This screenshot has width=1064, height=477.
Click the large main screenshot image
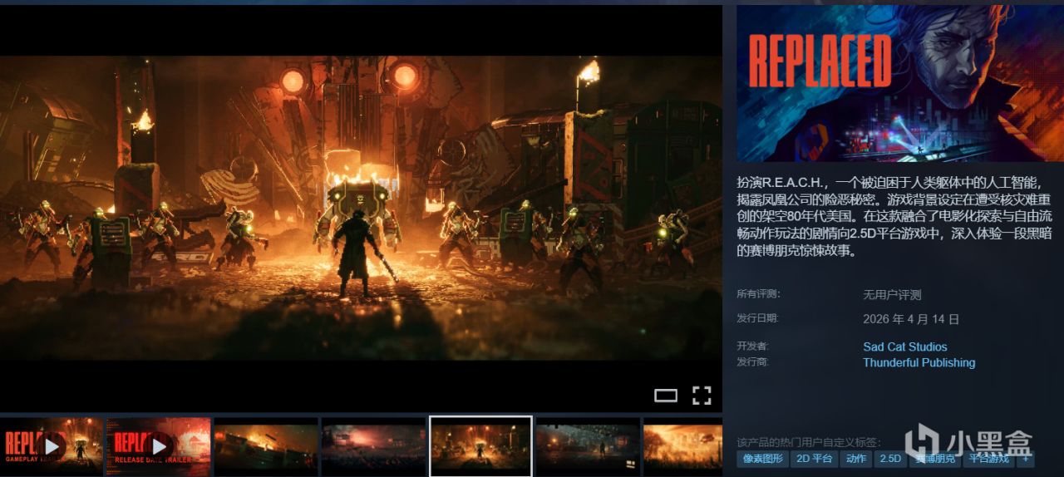361,208
